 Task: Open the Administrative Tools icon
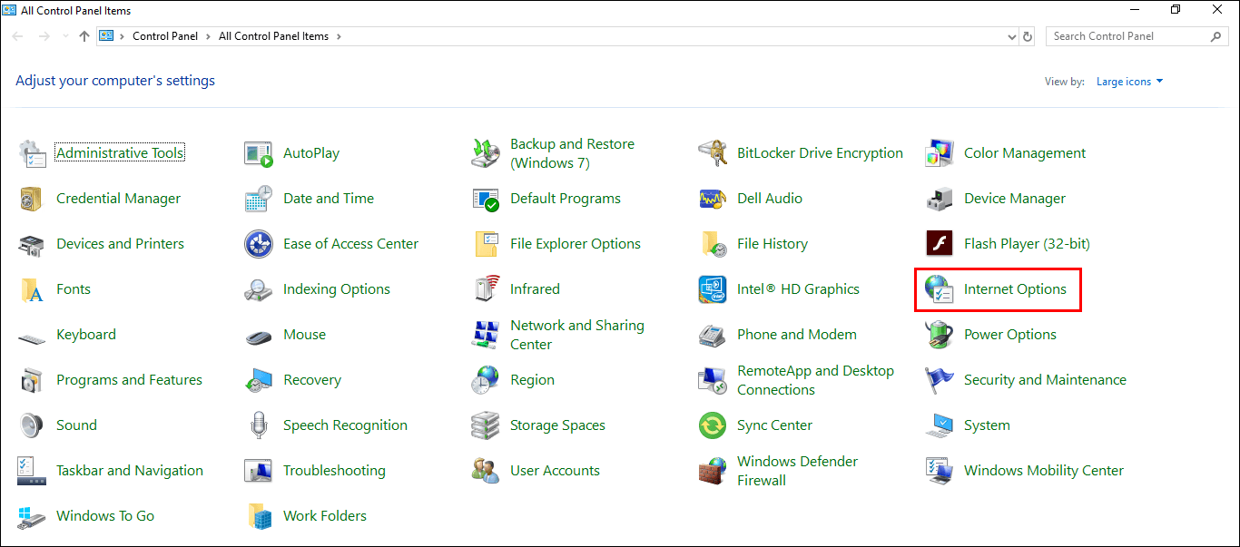pos(32,153)
